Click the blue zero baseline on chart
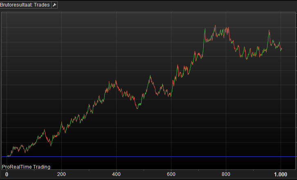This screenshot has height=180, width=297. 148,157
